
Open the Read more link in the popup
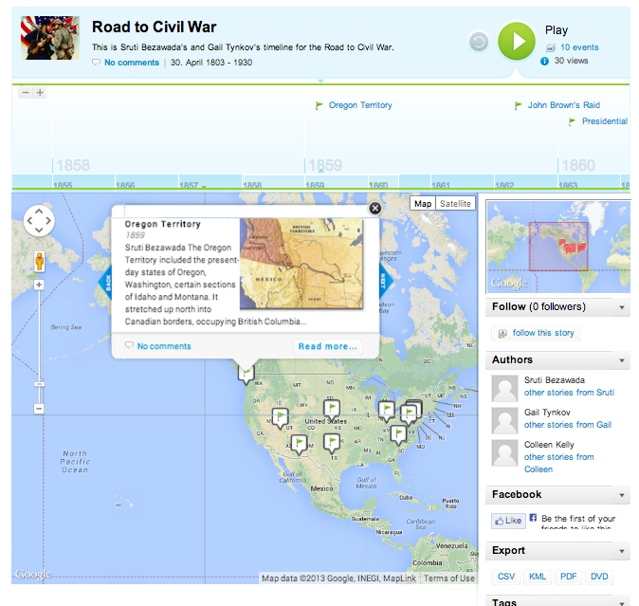pyautogui.click(x=327, y=346)
